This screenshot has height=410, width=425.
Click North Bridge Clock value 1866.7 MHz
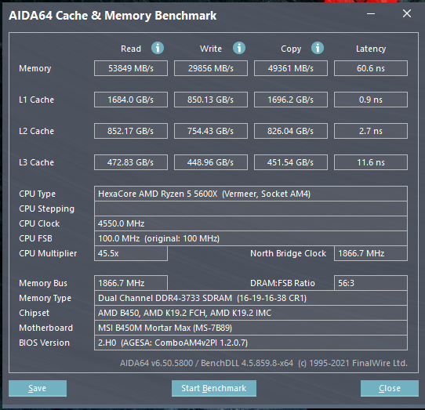371,253
